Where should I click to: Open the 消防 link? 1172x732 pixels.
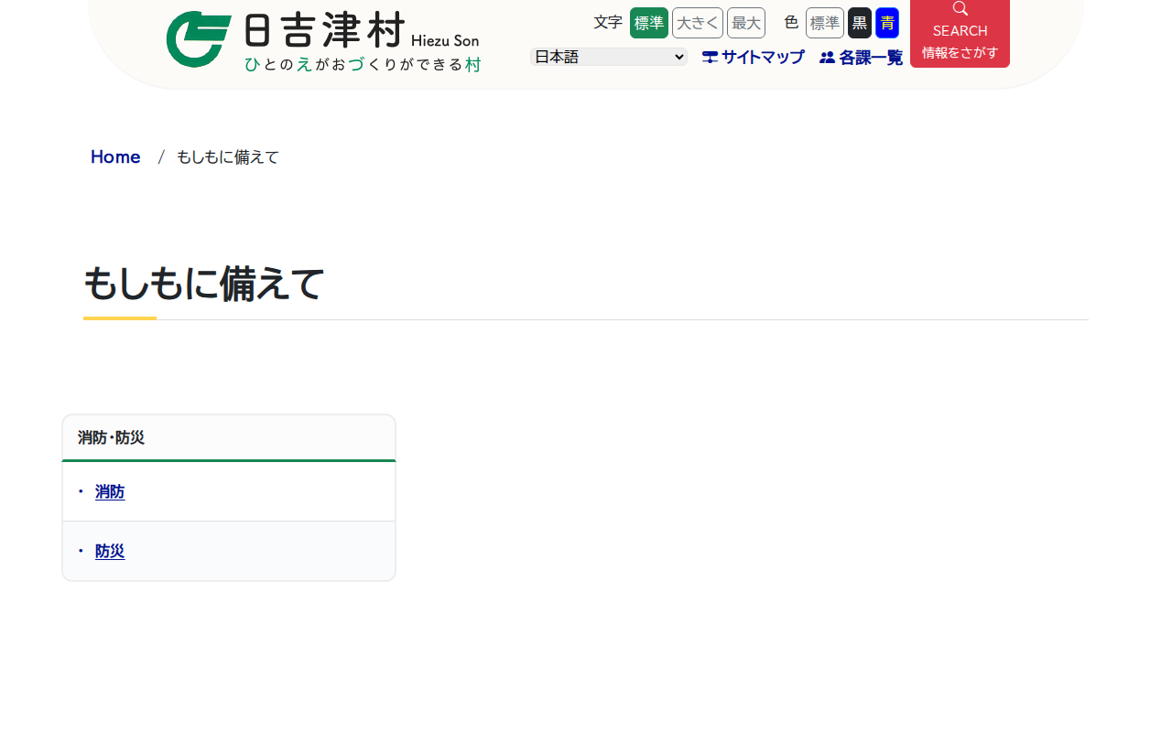[110, 492]
